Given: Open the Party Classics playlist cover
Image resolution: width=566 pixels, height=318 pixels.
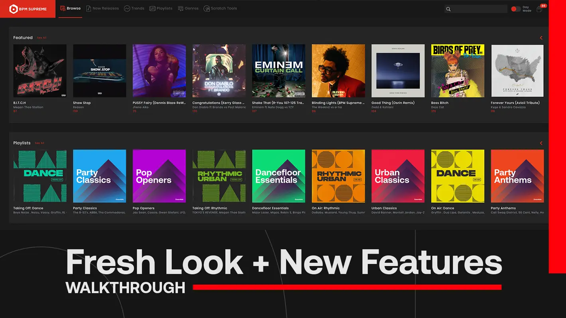Looking at the screenshot, I should (x=99, y=176).
